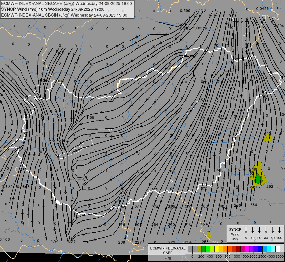Pick the bright cyan swatch at 4000 J/kg
This screenshot has width=285, height=262.
(269, 249)
